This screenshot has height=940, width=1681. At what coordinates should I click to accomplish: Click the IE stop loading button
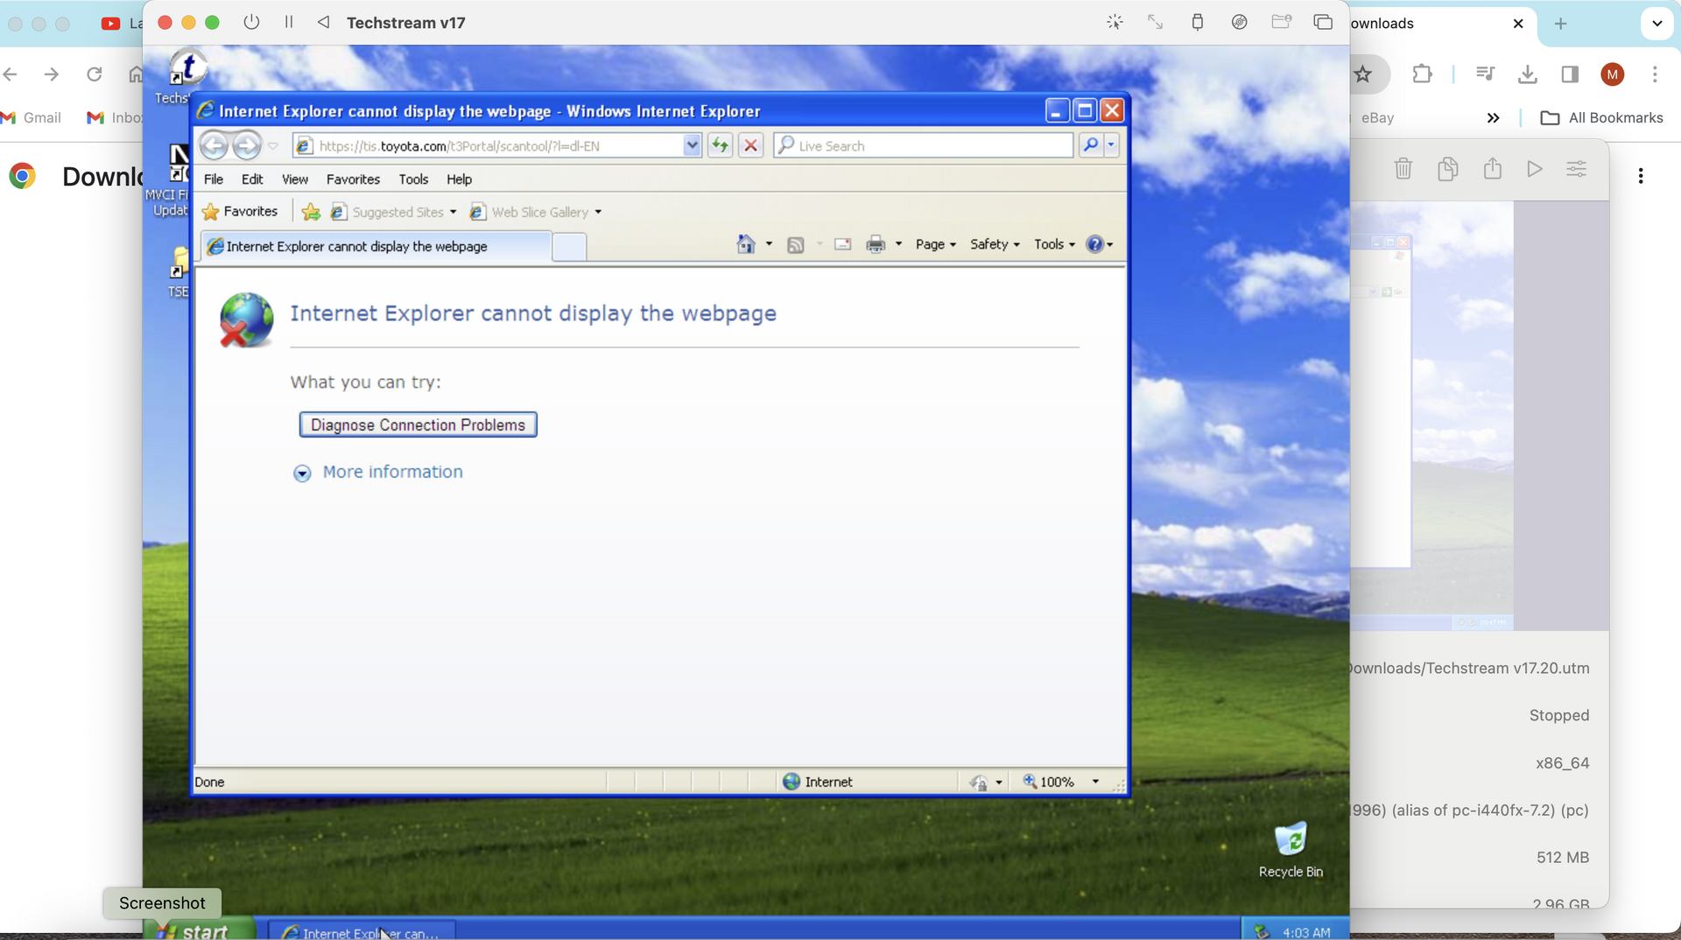point(750,145)
